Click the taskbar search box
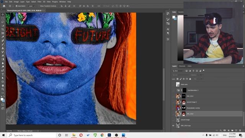This screenshot has height=138, width=245. (x=32, y=135)
